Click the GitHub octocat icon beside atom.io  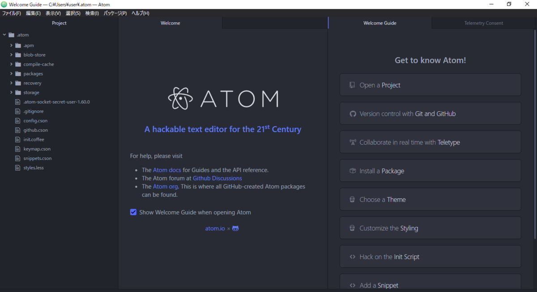pyautogui.click(x=235, y=228)
